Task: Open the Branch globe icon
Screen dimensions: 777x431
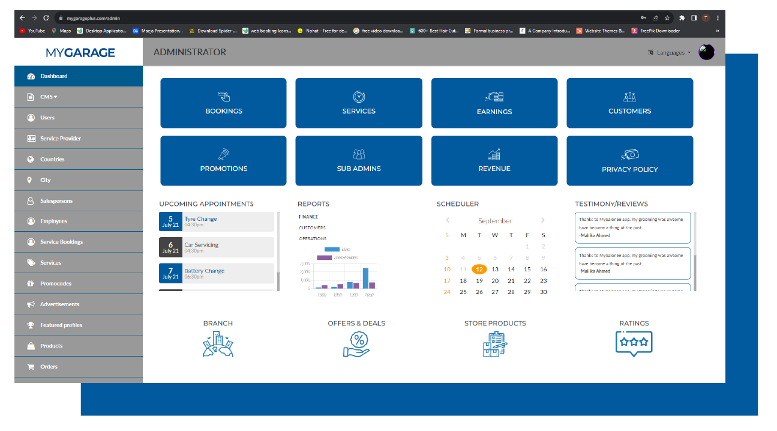Action: click(x=218, y=345)
